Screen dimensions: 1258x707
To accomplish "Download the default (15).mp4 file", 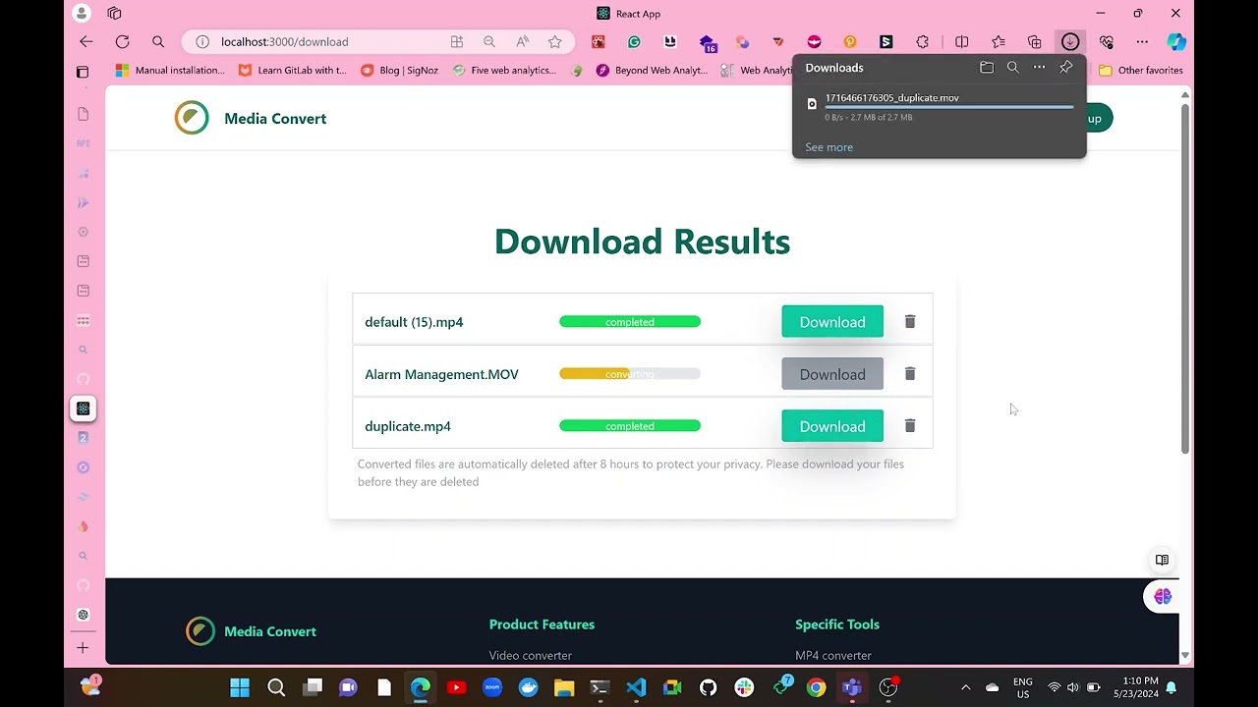I will 832,322.
